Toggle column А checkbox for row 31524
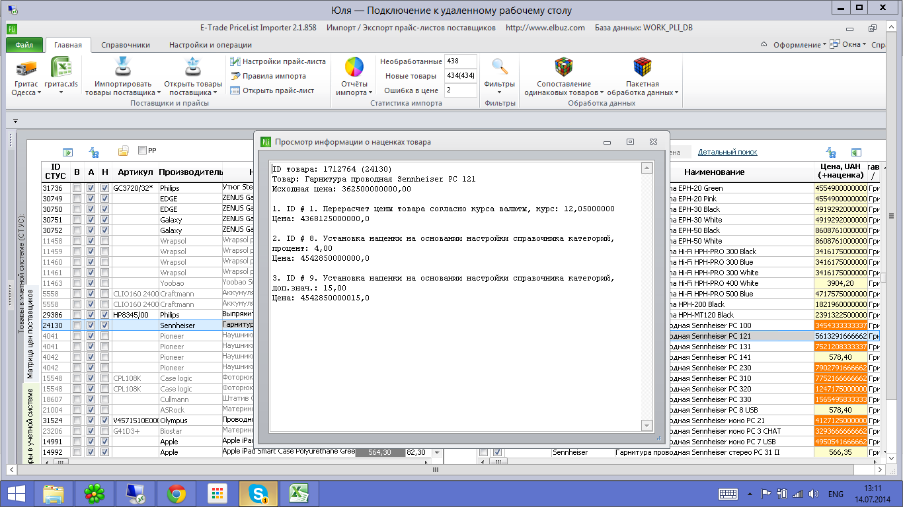The image size is (903, 507). click(91, 421)
